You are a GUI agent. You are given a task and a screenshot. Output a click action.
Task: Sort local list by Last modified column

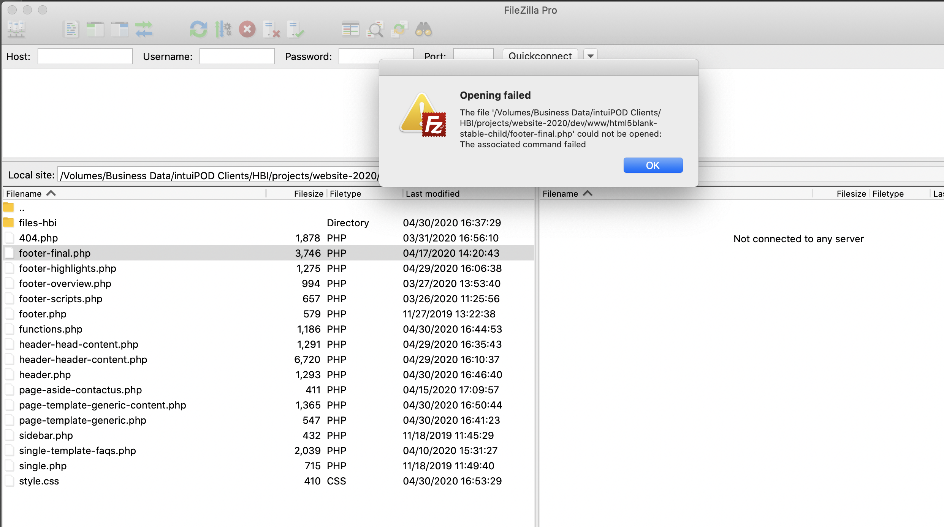point(468,194)
